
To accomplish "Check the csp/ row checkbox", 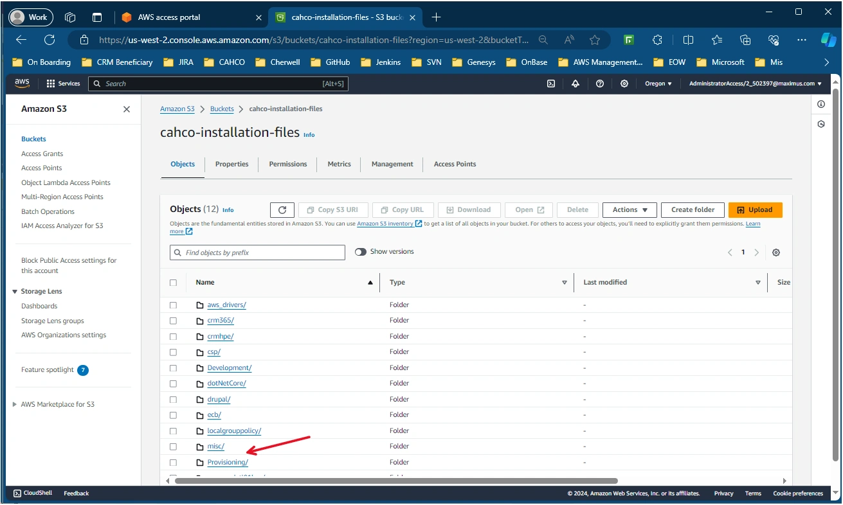I will pos(173,352).
